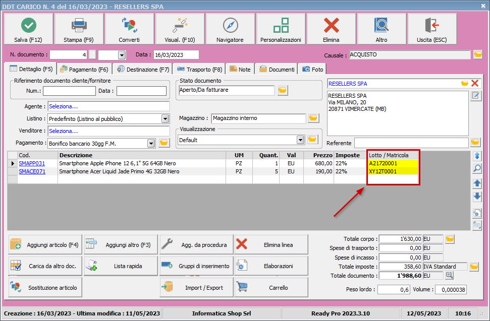Open folder icon beside Pagamento dropdown
Viewport: 490px width, 321px height.
click(x=164, y=143)
